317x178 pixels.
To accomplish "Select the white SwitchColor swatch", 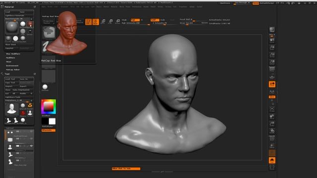I will click(x=52, y=121).
